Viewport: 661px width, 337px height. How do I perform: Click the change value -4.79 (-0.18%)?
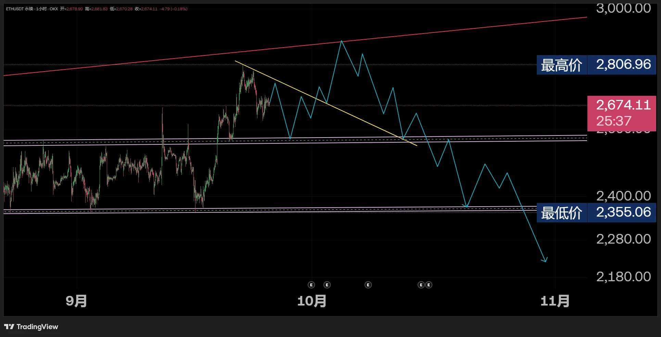[x=174, y=9]
